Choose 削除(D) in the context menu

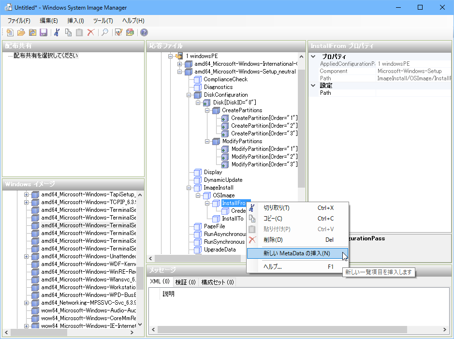coord(297,240)
